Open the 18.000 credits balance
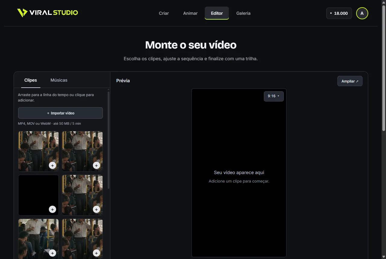This screenshot has height=259, width=386. 339,13
